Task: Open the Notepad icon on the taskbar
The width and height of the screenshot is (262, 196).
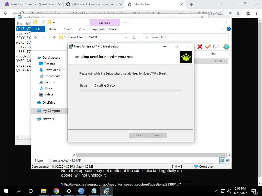Action: coord(94,191)
